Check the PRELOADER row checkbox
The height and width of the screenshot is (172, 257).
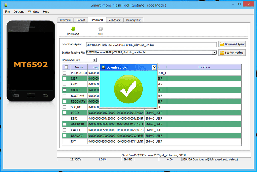pos(65,73)
